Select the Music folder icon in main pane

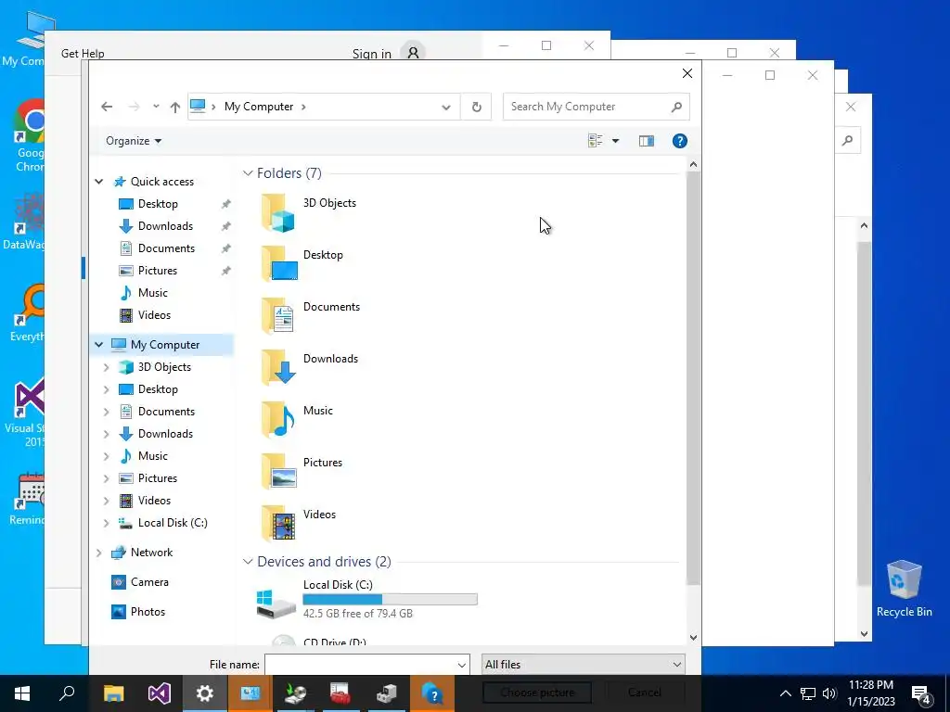point(278,420)
